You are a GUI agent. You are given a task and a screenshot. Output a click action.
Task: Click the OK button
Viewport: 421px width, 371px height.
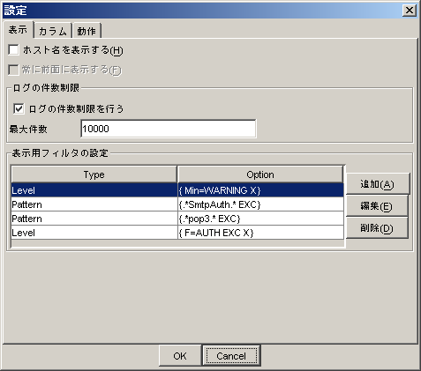coord(180,356)
